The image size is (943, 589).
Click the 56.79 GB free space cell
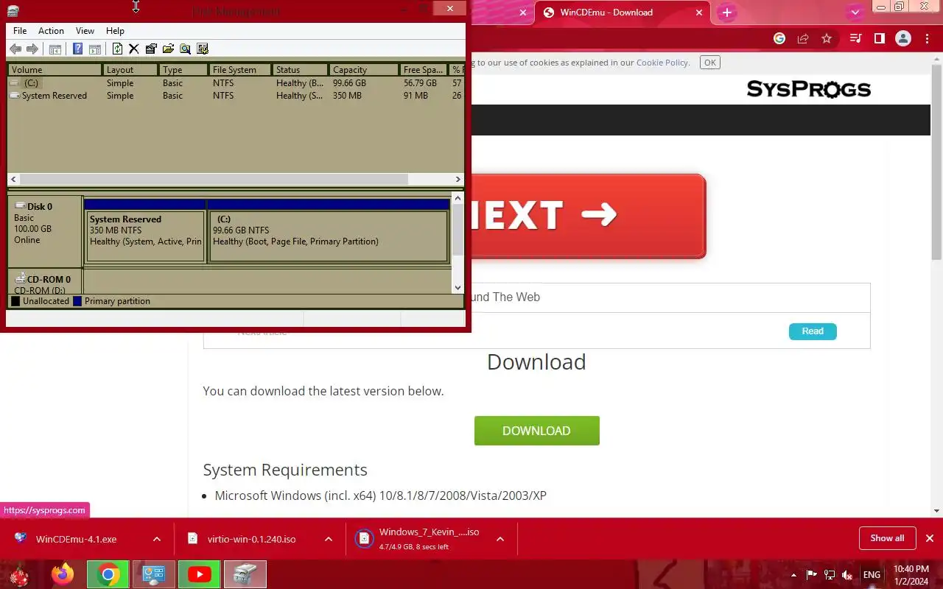[x=420, y=83]
